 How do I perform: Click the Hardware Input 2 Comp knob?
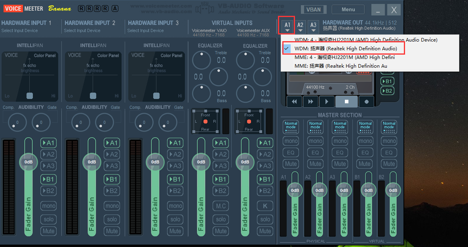point(81,122)
